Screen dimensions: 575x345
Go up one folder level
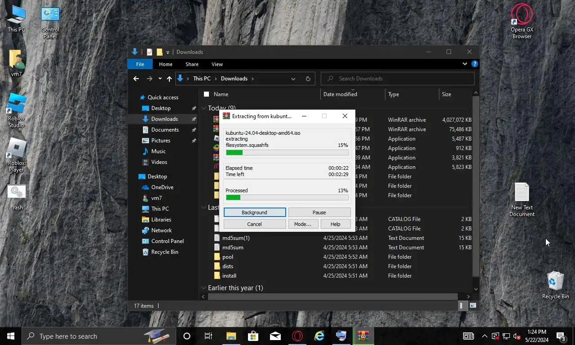tap(169, 79)
